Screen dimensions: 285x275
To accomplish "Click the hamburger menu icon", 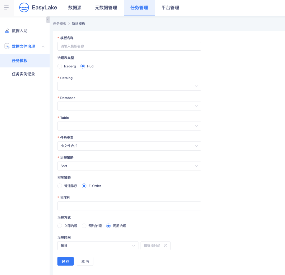I will 6,7.
